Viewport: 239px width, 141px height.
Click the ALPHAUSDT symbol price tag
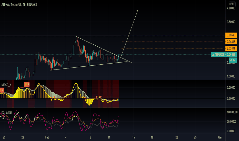click(218, 55)
